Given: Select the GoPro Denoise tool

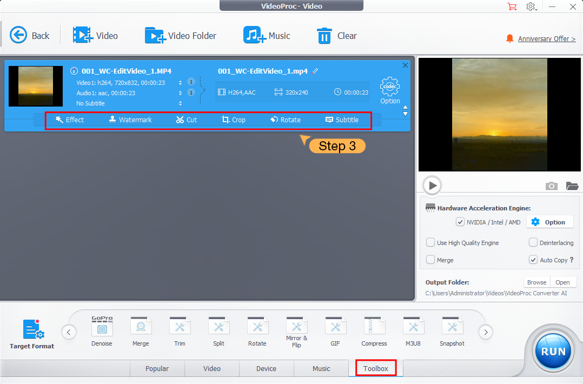Looking at the screenshot, I should point(102,332).
